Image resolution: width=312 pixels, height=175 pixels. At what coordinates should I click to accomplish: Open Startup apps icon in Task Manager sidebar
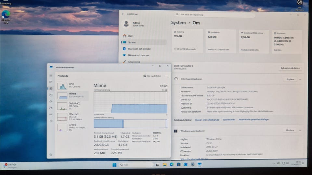click(x=51, y=101)
